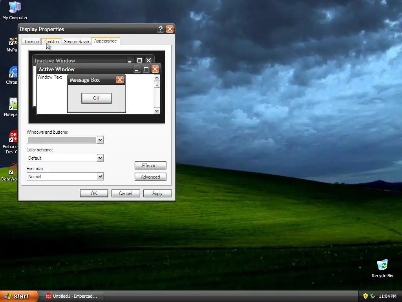The height and width of the screenshot is (302, 402).
Task: Click the Advanced button
Action: (150, 177)
